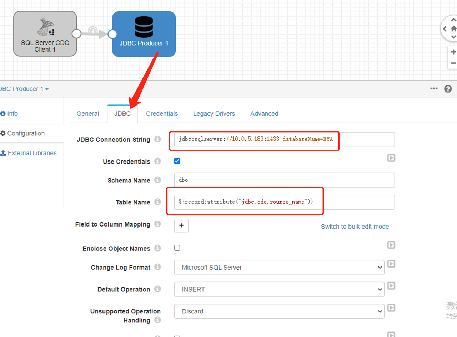Click info icon beside Schema Name
This screenshot has height=337, width=457.
pos(157,180)
